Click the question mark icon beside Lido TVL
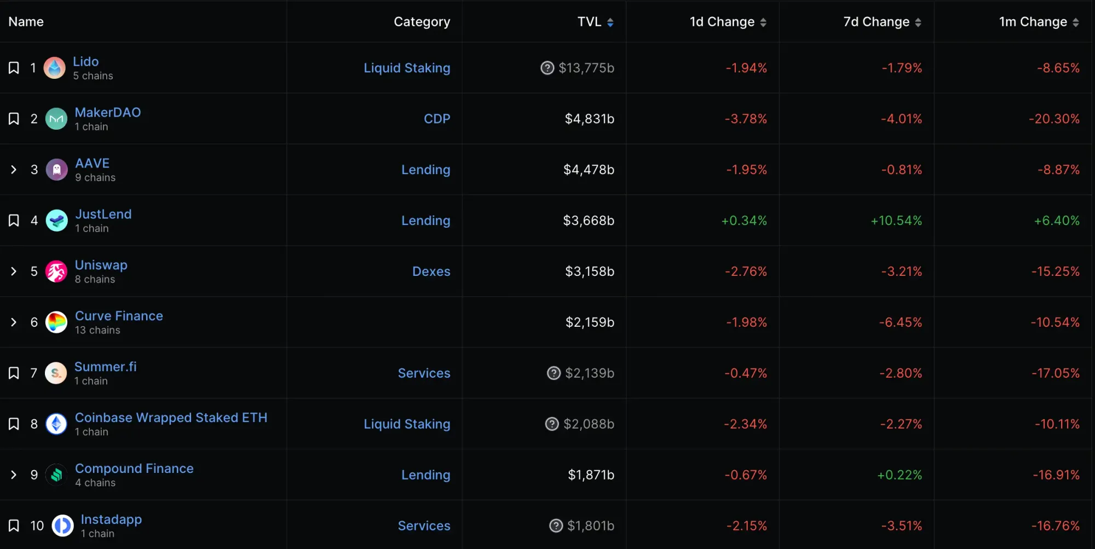Viewport: 1095px width, 549px height. (547, 68)
